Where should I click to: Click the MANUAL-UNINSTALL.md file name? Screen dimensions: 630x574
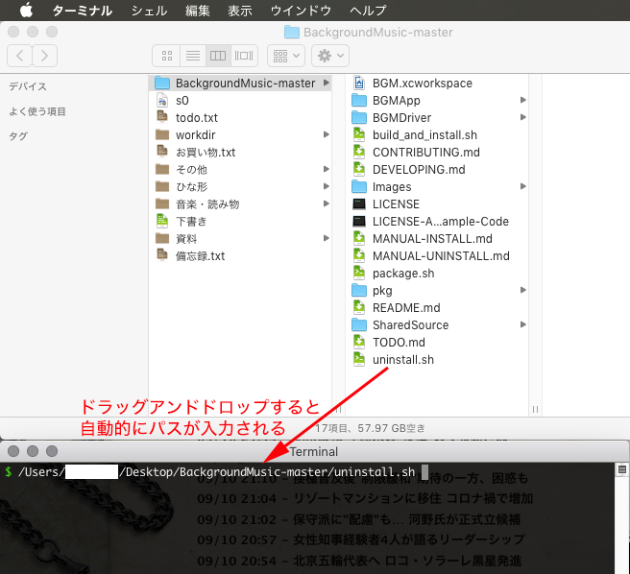point(441,256)
